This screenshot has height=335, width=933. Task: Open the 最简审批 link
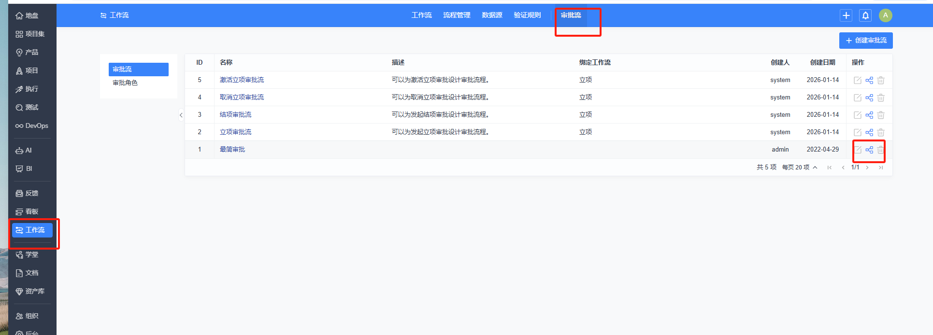[232, 150]
